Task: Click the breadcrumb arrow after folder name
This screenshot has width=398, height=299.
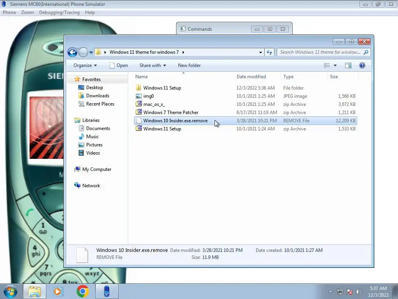Action: 183,53
